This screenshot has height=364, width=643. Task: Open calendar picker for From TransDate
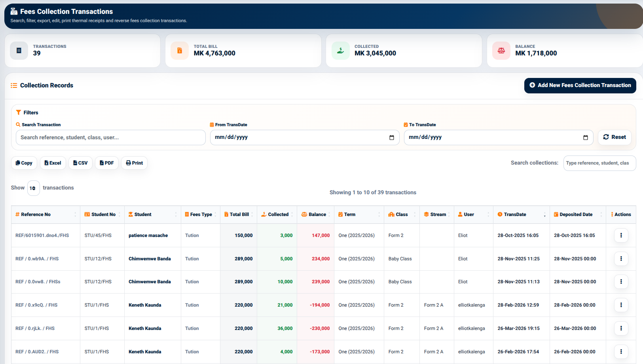[x=392, y=138]
